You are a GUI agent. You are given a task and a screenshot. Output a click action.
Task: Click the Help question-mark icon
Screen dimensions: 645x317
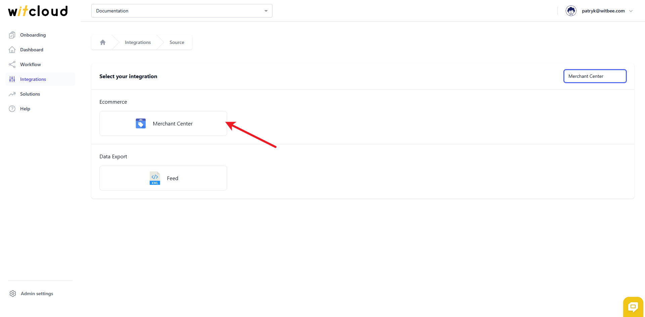point(12,109)
